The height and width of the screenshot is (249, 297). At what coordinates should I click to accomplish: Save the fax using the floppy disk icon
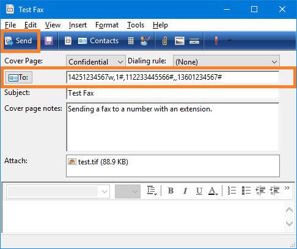coord(49,41)
